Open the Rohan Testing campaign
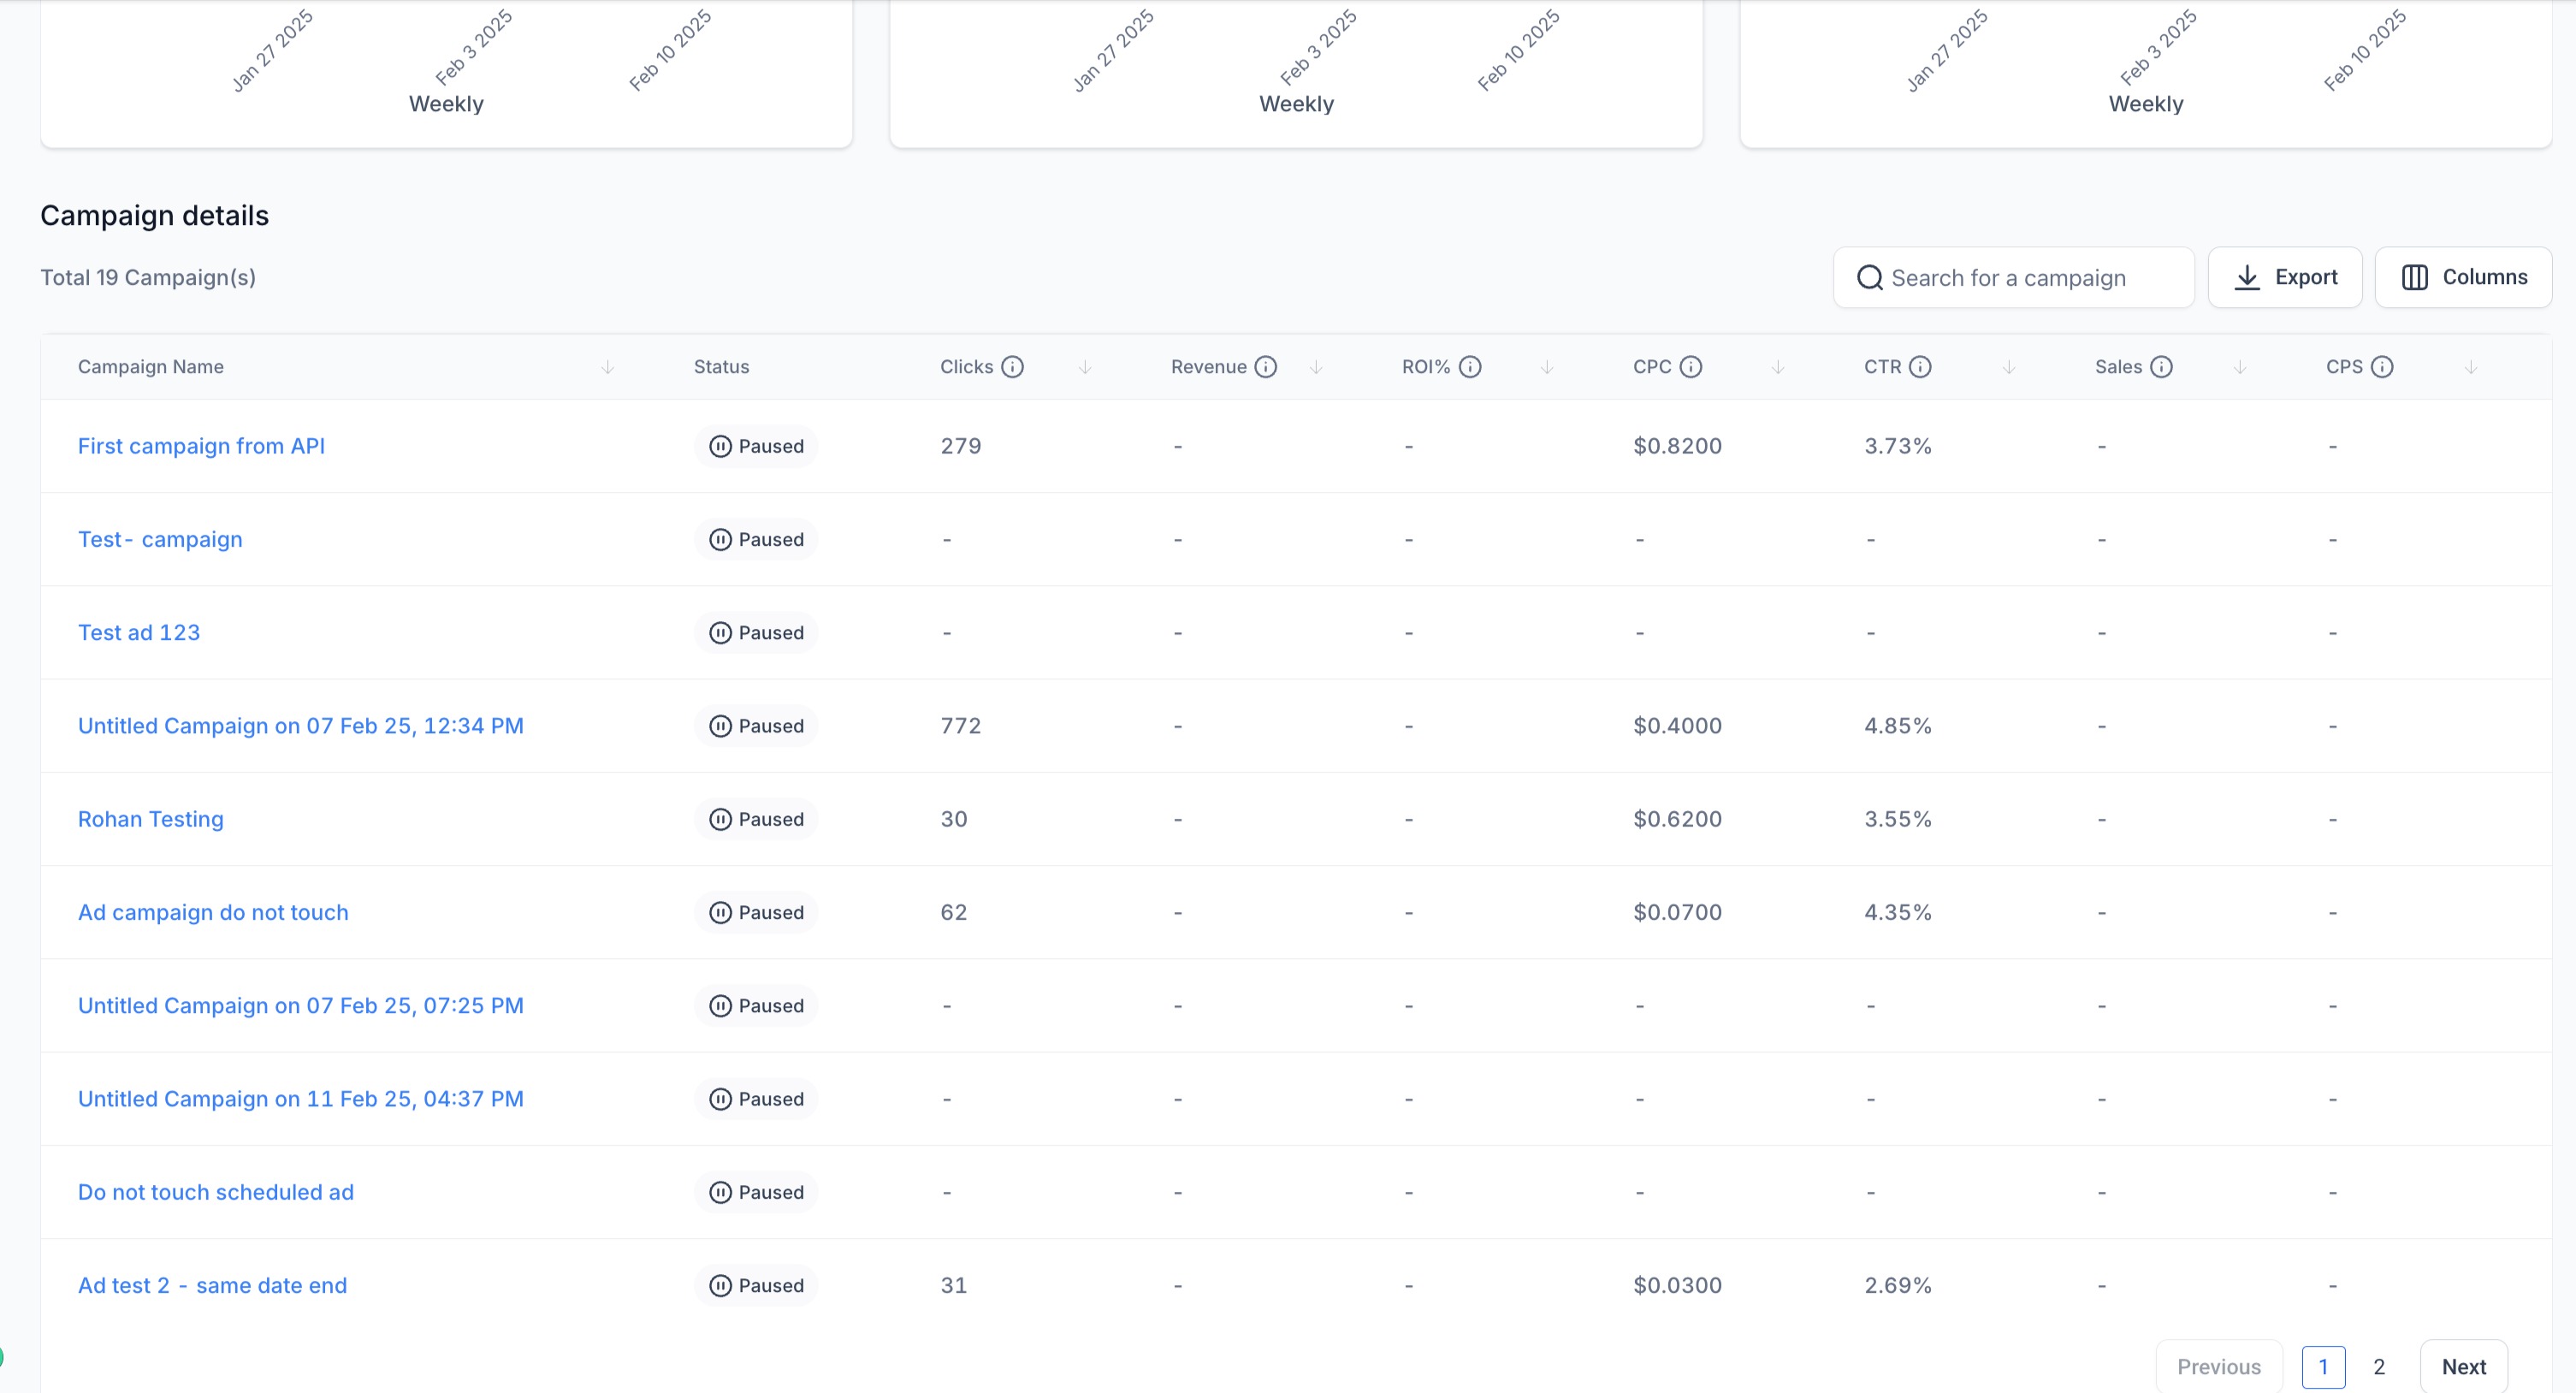Viewport: 2576px width, 1393px height. pos(151,819)
